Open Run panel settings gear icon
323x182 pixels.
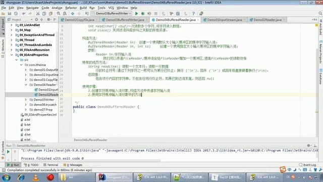(x=308, y=146)
